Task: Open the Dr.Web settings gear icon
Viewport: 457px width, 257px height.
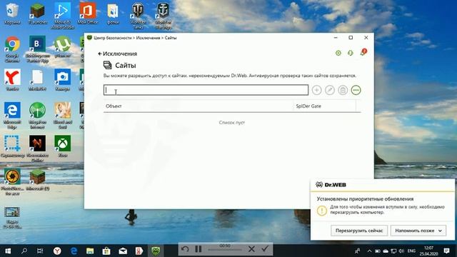Action: click(338, 53)
